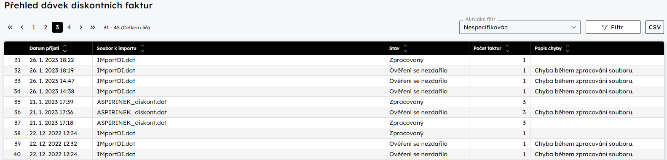Open the Filtr button
667x160 pixels.
click(x=613, y=27)
